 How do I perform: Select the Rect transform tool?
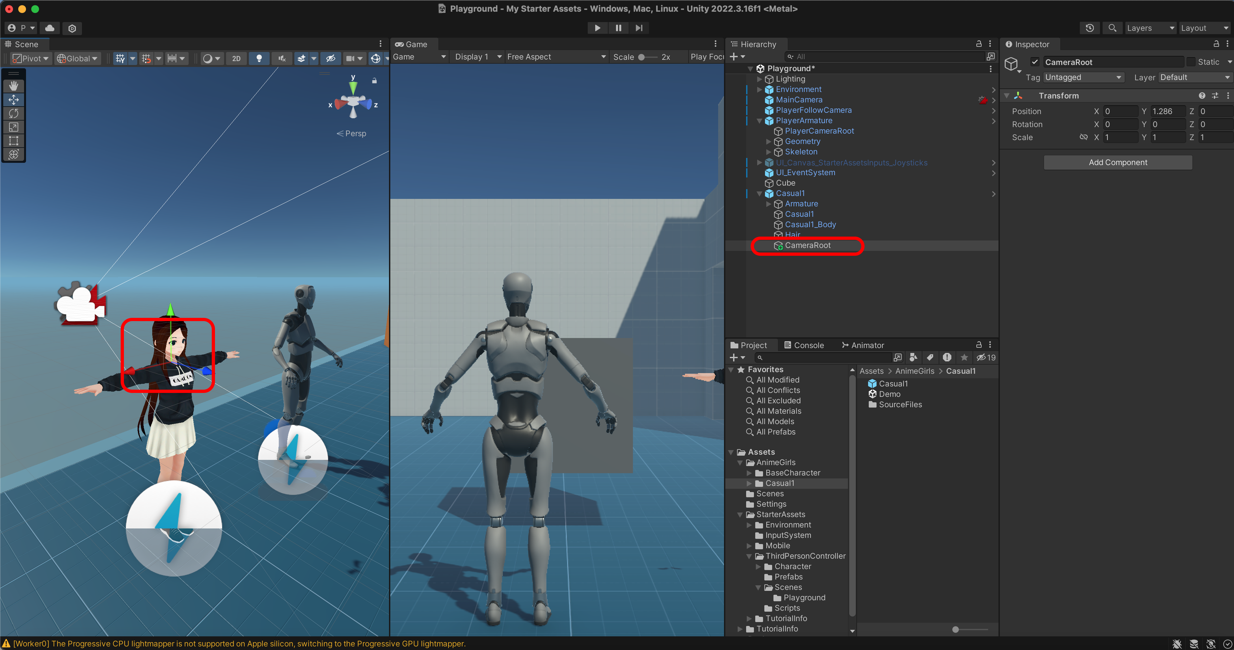click(13, 141)
